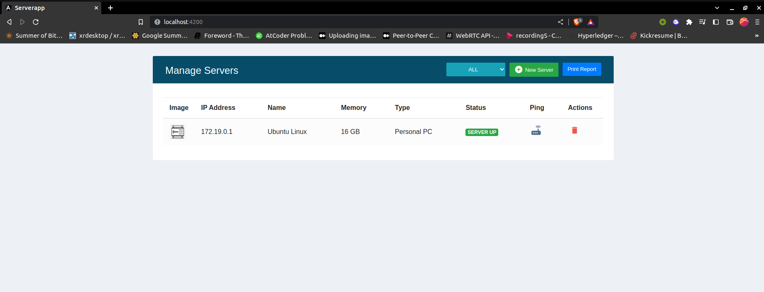Click the Personal PC type cell
Viewport: 764px width, 292px height.
tap(414, 131)
